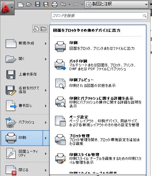The height and width of the screenshot is (176, 152).
Task: Click the Undo arrow icon
Action: tap(63, 5)
